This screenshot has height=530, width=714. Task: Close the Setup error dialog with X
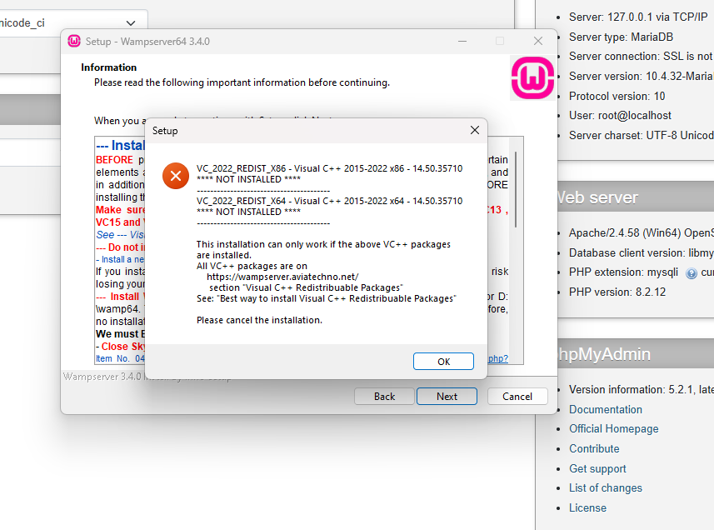coord(475,130)
